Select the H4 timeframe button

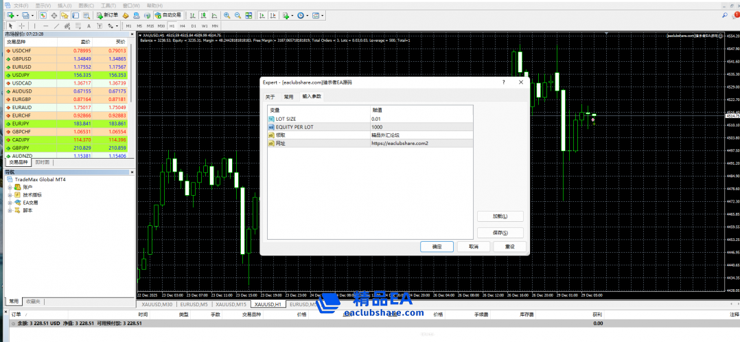(x=182, y=25)
